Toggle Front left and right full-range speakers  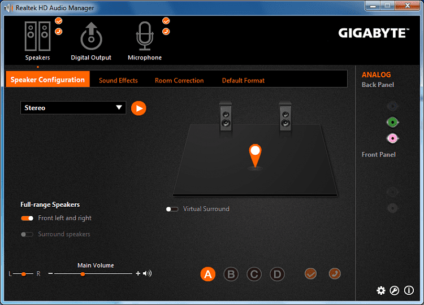pos(27,218)
